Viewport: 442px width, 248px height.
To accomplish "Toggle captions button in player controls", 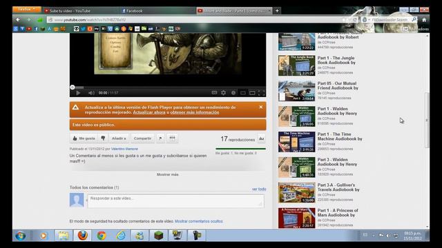I will 214,92.
